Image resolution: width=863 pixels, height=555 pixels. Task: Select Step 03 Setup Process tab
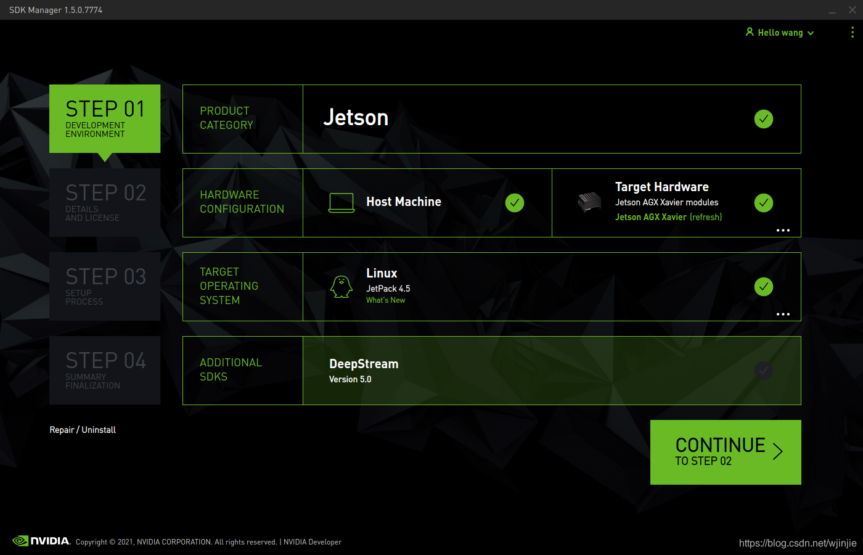coord(105,286)
